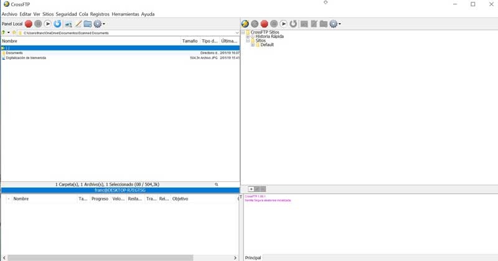Open the Registros menu

100,14
